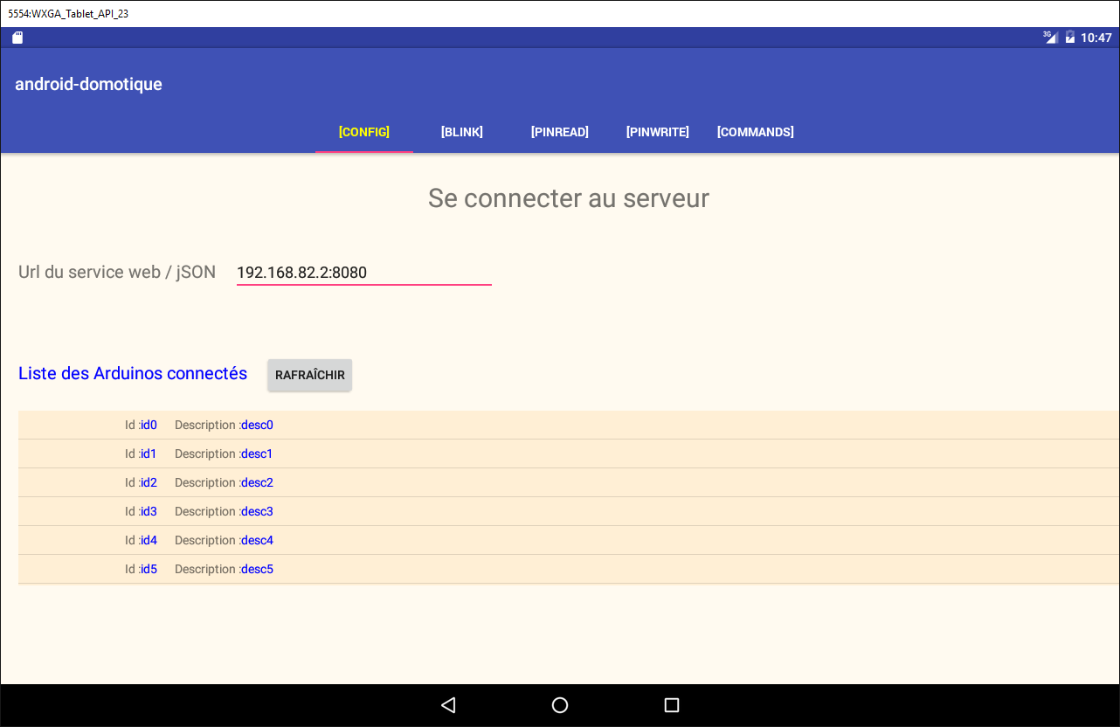Switch to the [CONFIG] tab
Viewport: 1120px width, 727px height.
(x=364, y=132)
